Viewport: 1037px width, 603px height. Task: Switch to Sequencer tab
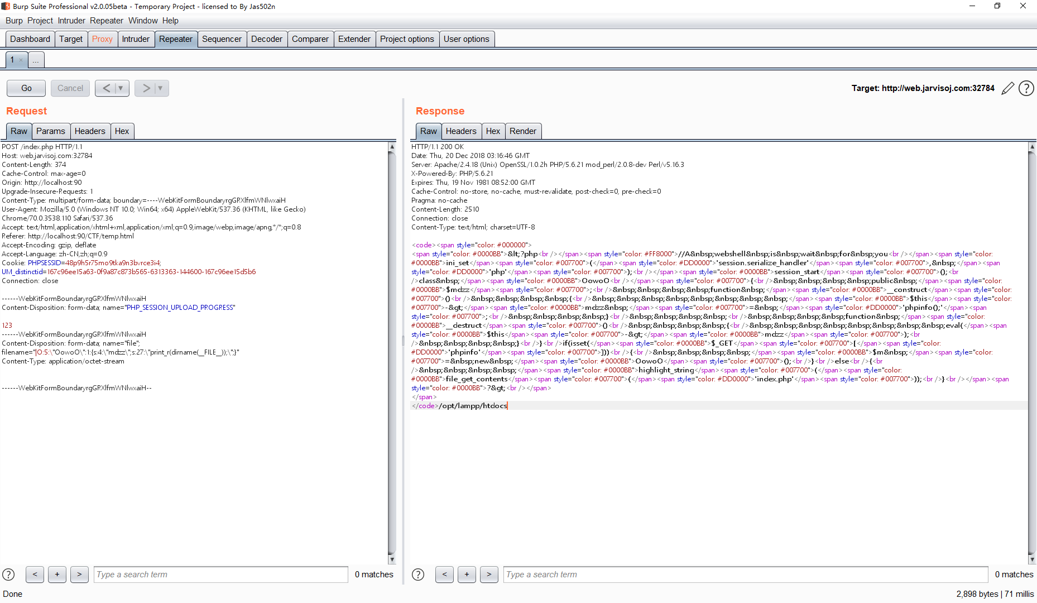222,39
